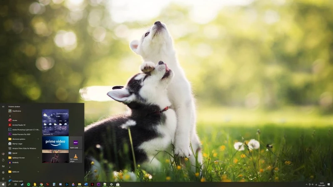
Task: Open the Action Center notifications
Action: (329, 184)
